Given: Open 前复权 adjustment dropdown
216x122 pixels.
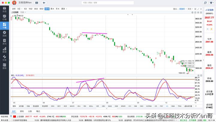Looking at the screenshot, I should (183, 9).
